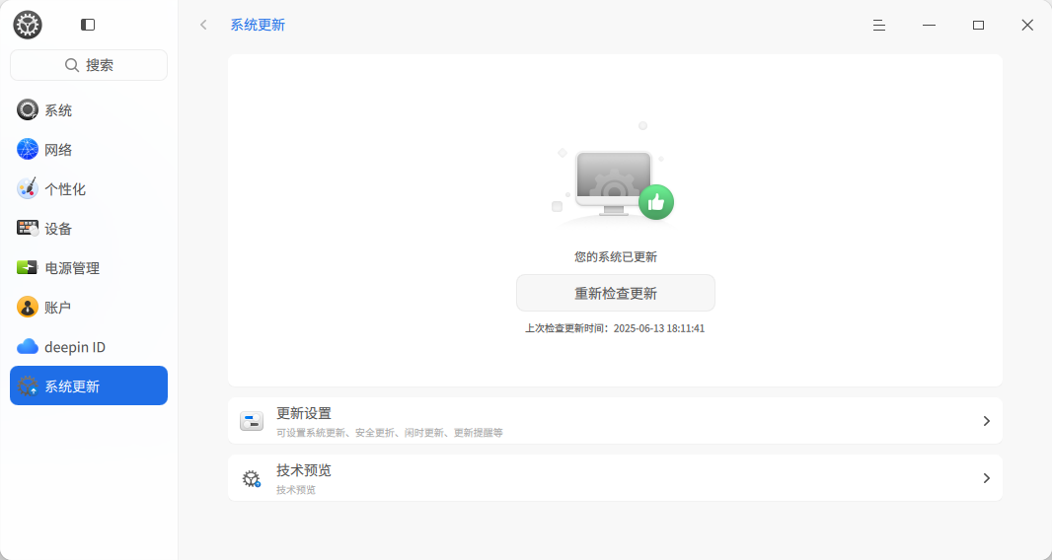Click the 技术预览 title text

coord(304,470)
